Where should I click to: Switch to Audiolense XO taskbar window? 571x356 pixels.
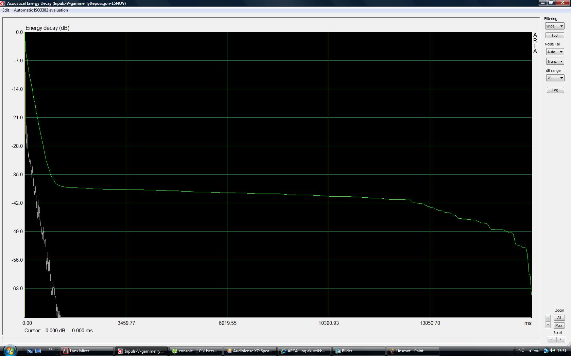pos(250,351)
